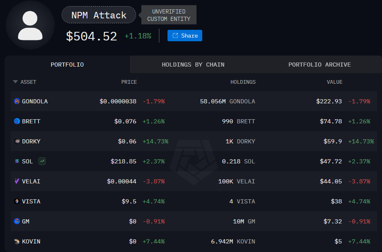Image resolution: width=382 pixels, height=252 pixels.
Task: Click the GONDOLA token icon
Action: click(x=17, y=101)
